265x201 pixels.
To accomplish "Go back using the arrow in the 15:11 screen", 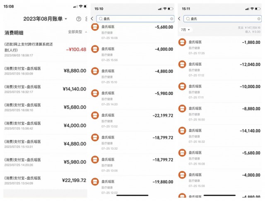I will click(179, 19).
